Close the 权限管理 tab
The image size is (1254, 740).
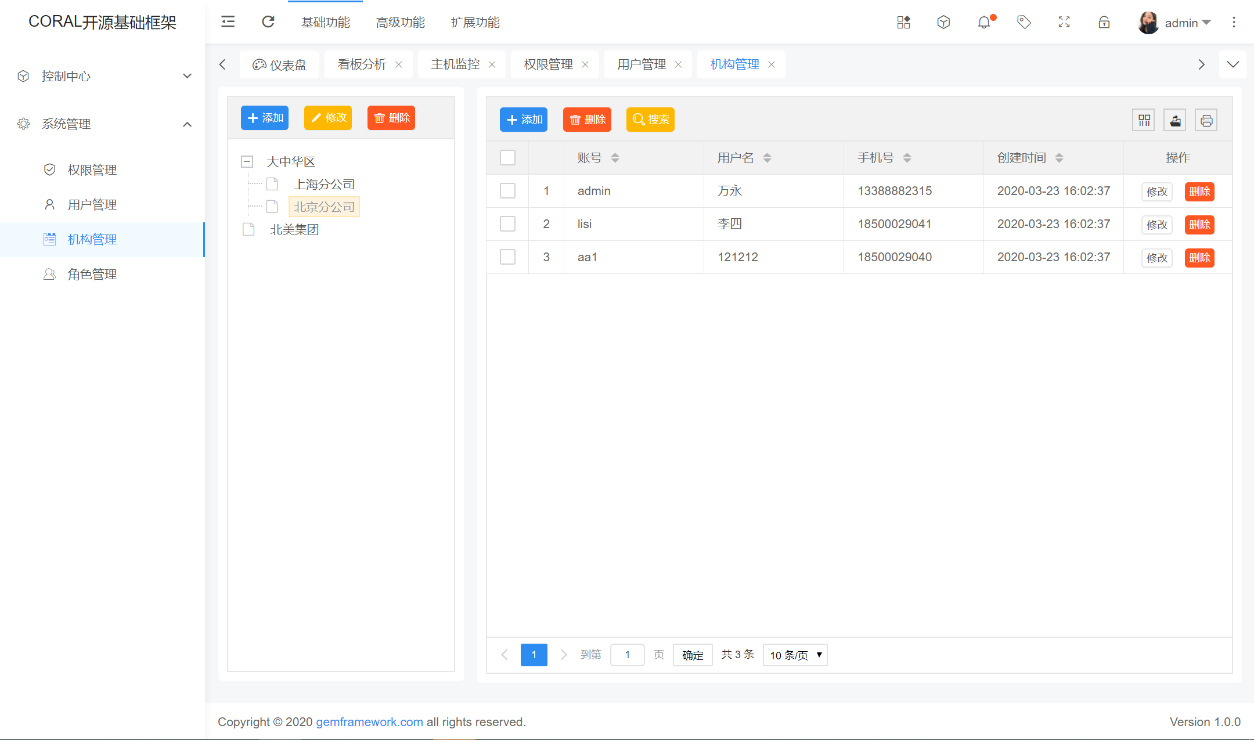tap(585, 64)
